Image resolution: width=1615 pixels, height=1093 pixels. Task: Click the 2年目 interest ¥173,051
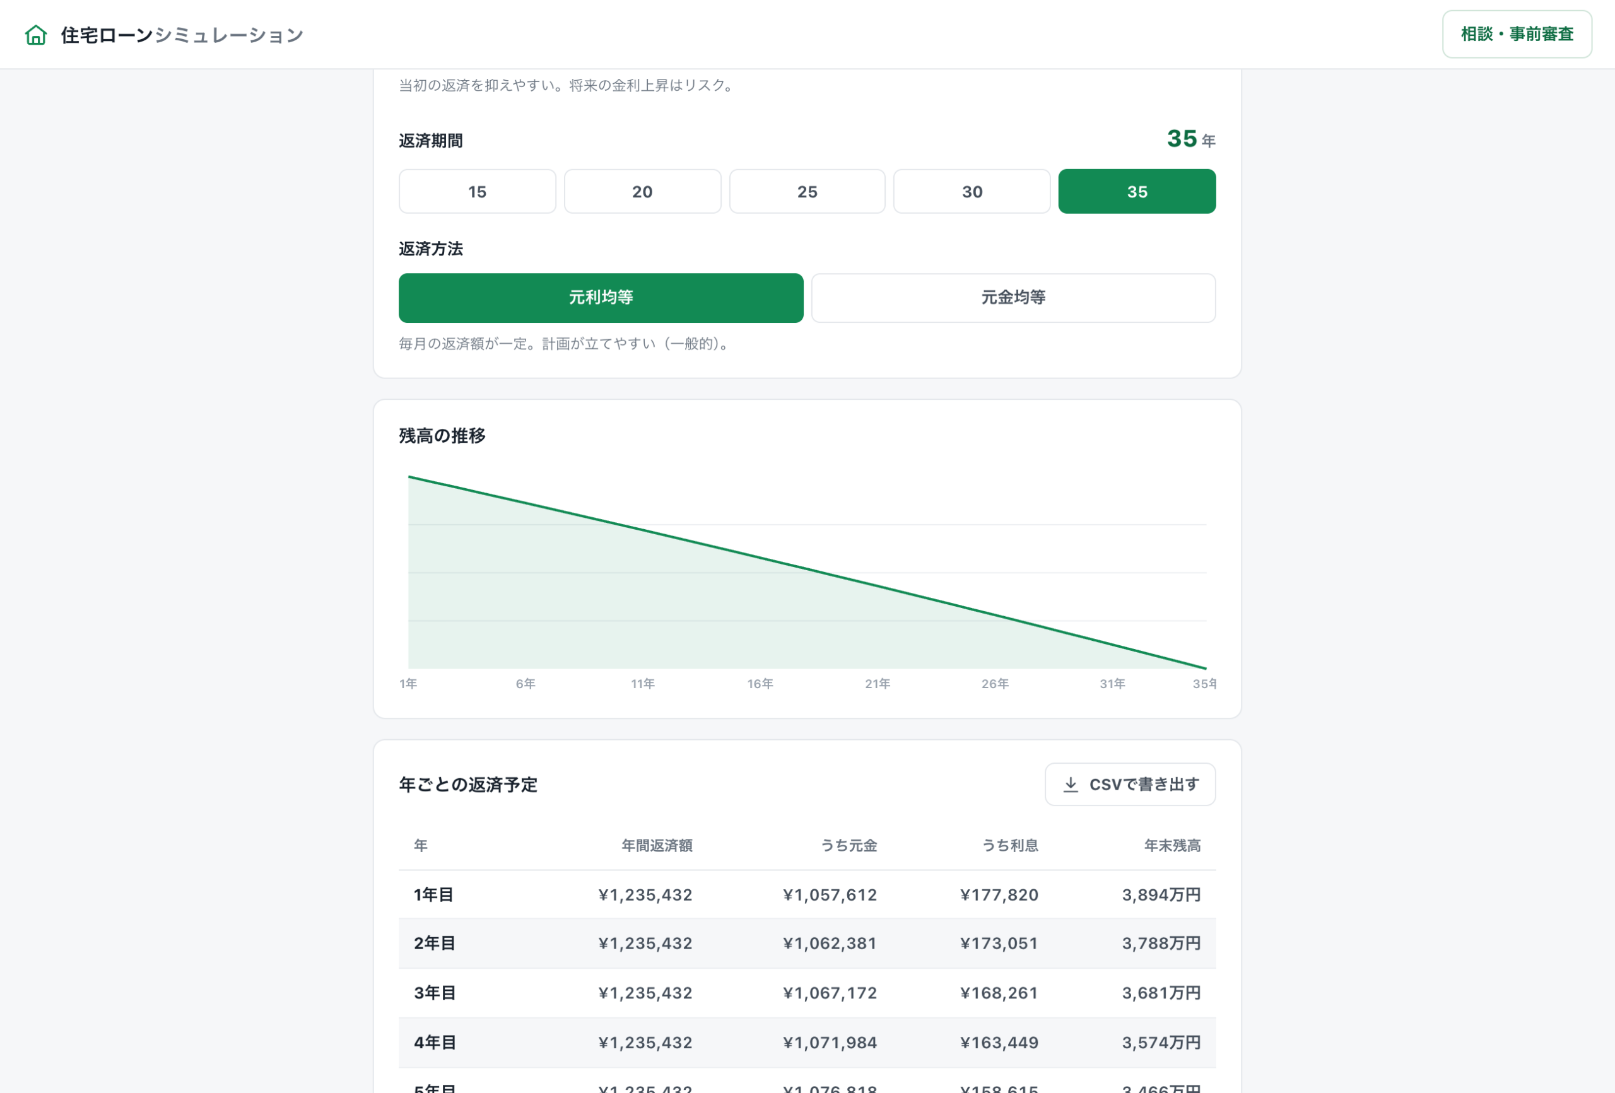(999, 944)
